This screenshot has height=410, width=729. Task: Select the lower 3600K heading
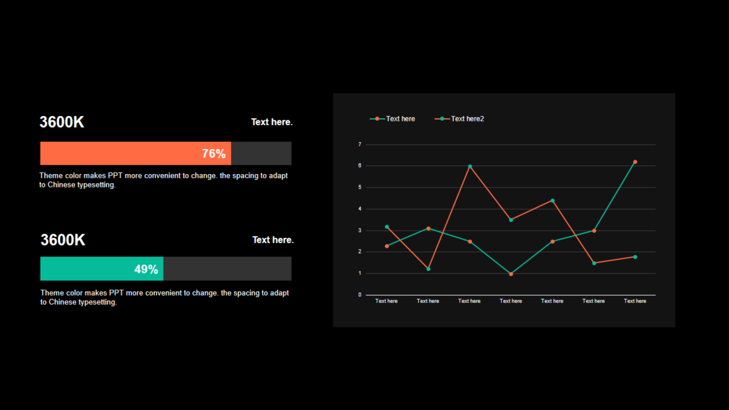[x=63, y=240]
